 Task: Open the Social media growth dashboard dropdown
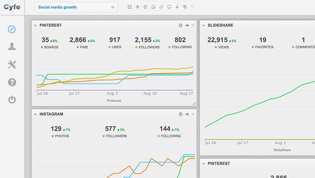(76, 7)
